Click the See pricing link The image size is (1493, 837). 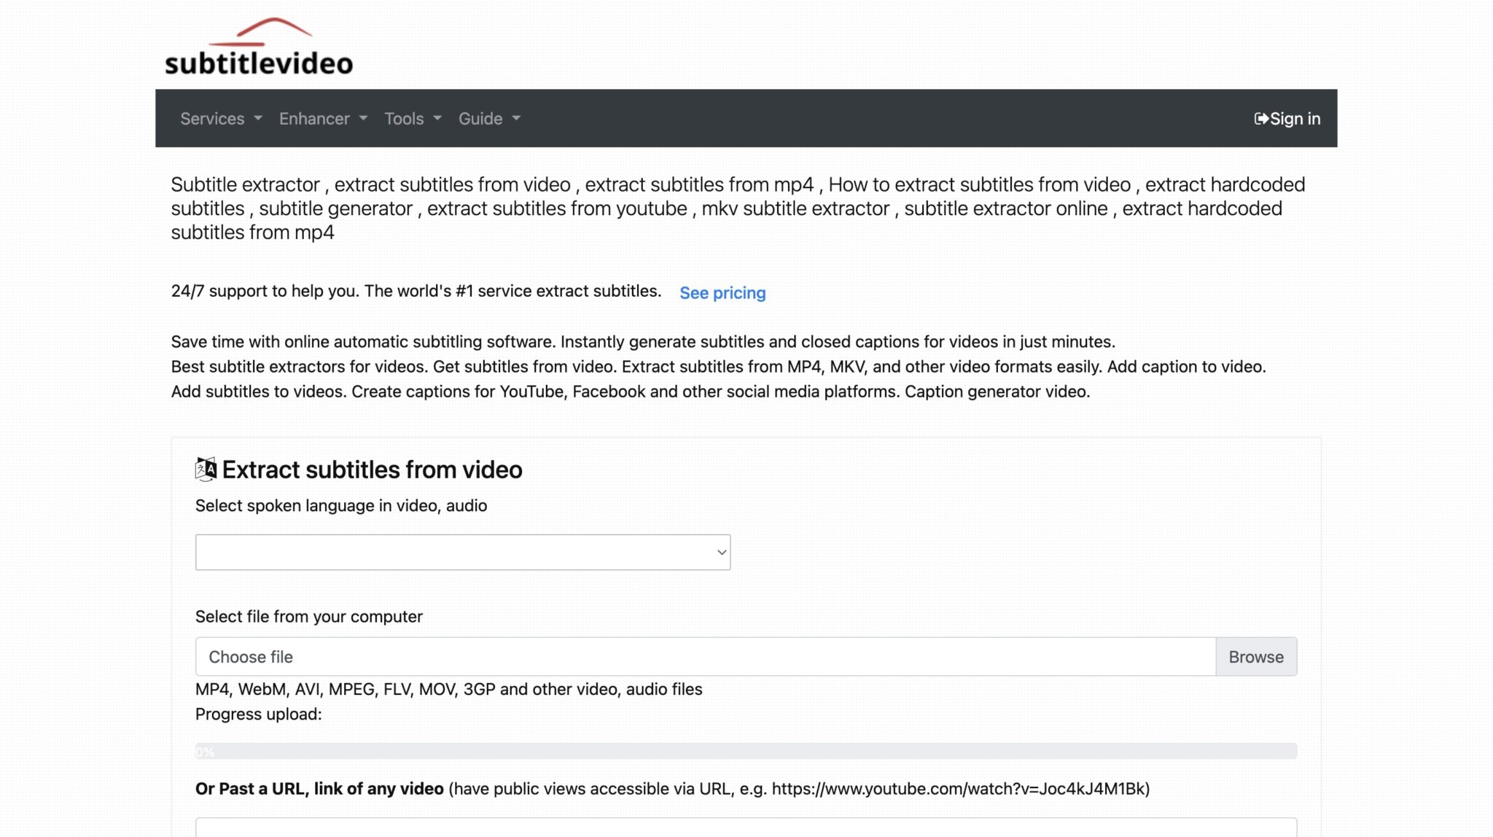click(x=722, y=292)
